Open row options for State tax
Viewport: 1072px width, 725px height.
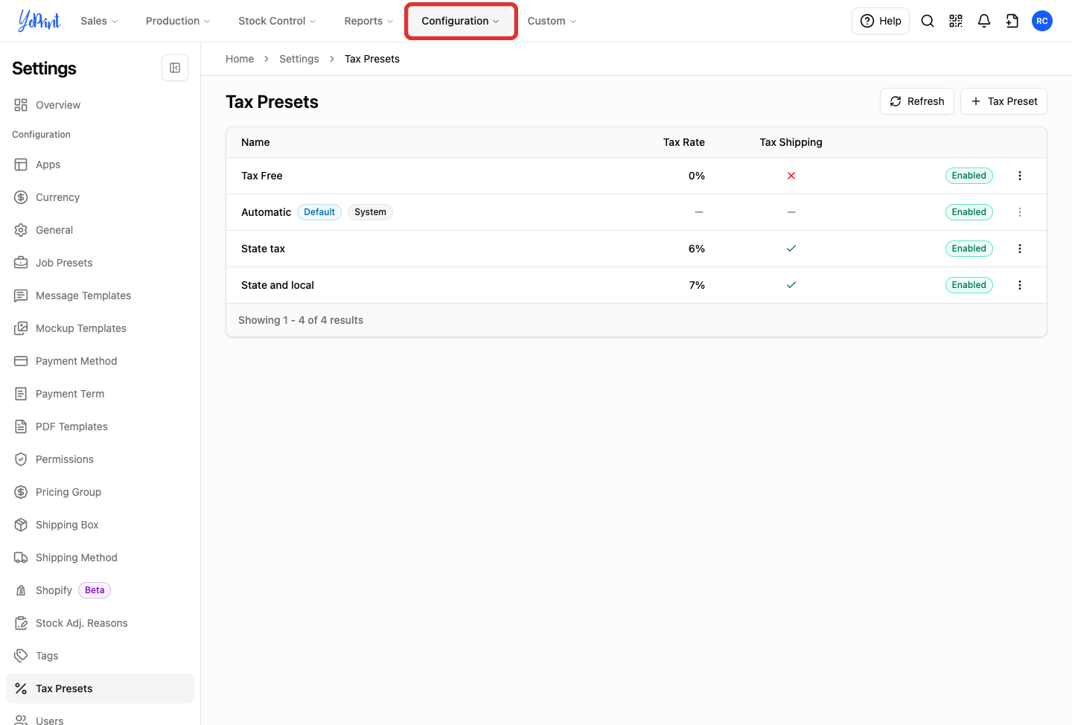point(1020,249)
